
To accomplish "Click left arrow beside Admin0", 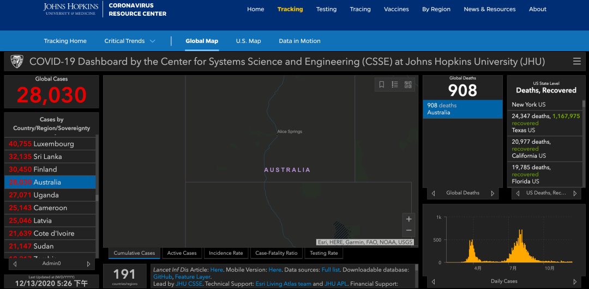I will point(15,264).
